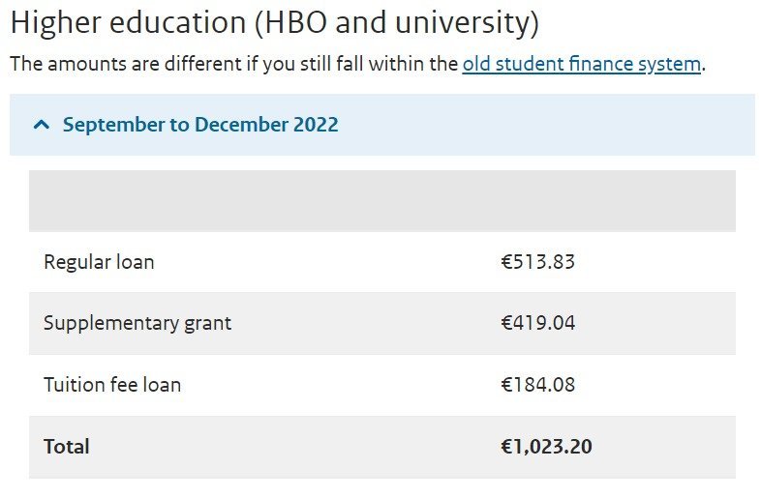Select the €513.83 amount cell
The image size is (761, 498).
pyautogui.click(x=537, y=261)
